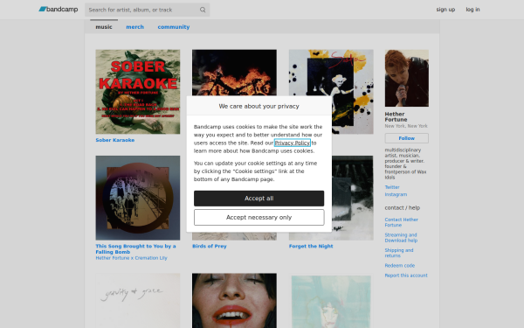Open the pale teal portrait album cover
The height and width of the screenshot is (328, 524).
(x=331, y=302)
